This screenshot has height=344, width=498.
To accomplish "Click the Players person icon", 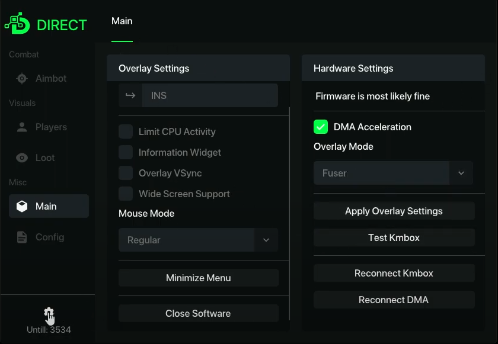I will click(22, 127).
